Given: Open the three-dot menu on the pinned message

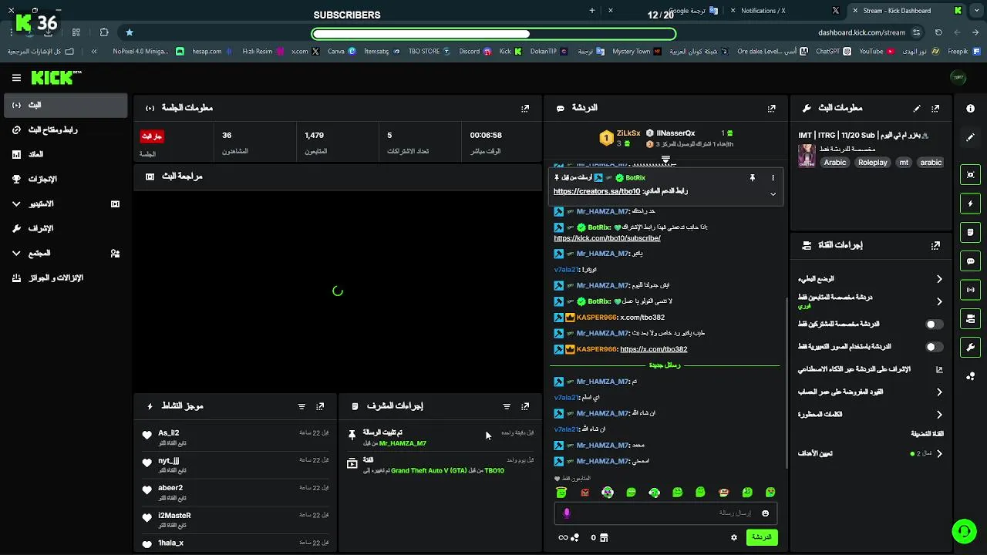Looking at the screenshot, I should 773,178.
